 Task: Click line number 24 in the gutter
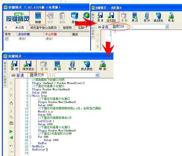26,153
